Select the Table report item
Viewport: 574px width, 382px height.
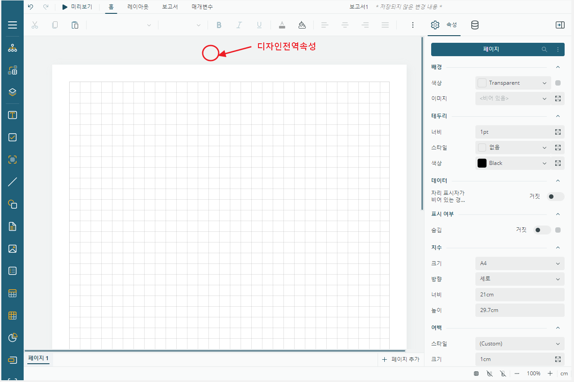click(x=12, y=293)
